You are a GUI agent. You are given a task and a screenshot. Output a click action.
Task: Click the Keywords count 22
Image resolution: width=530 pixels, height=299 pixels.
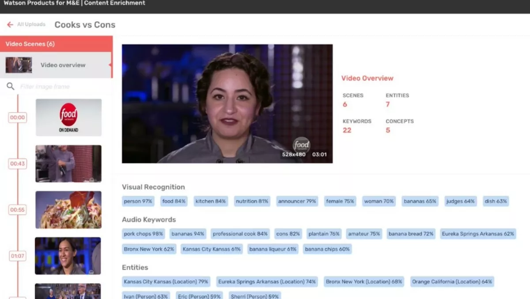pyautogui.click(x=347, y=130)
